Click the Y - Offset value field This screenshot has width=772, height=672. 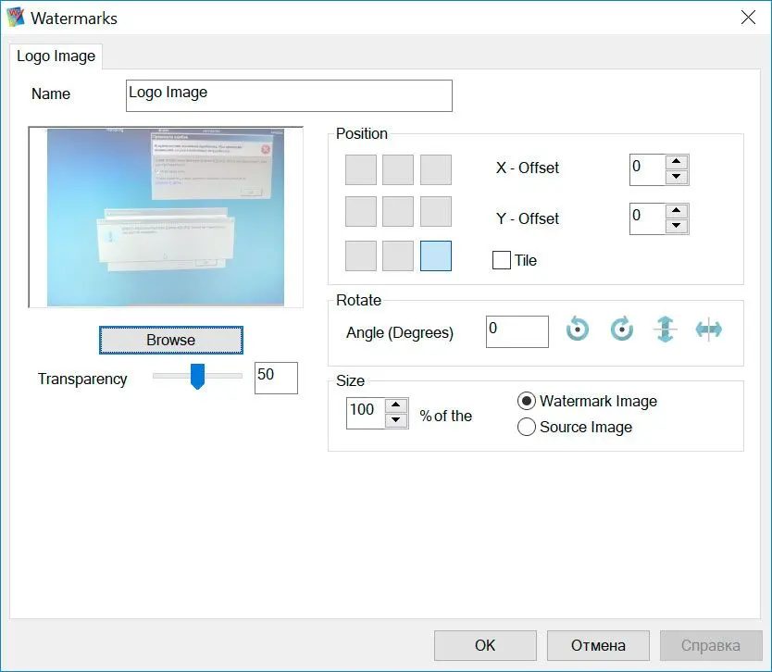(647, 219)
